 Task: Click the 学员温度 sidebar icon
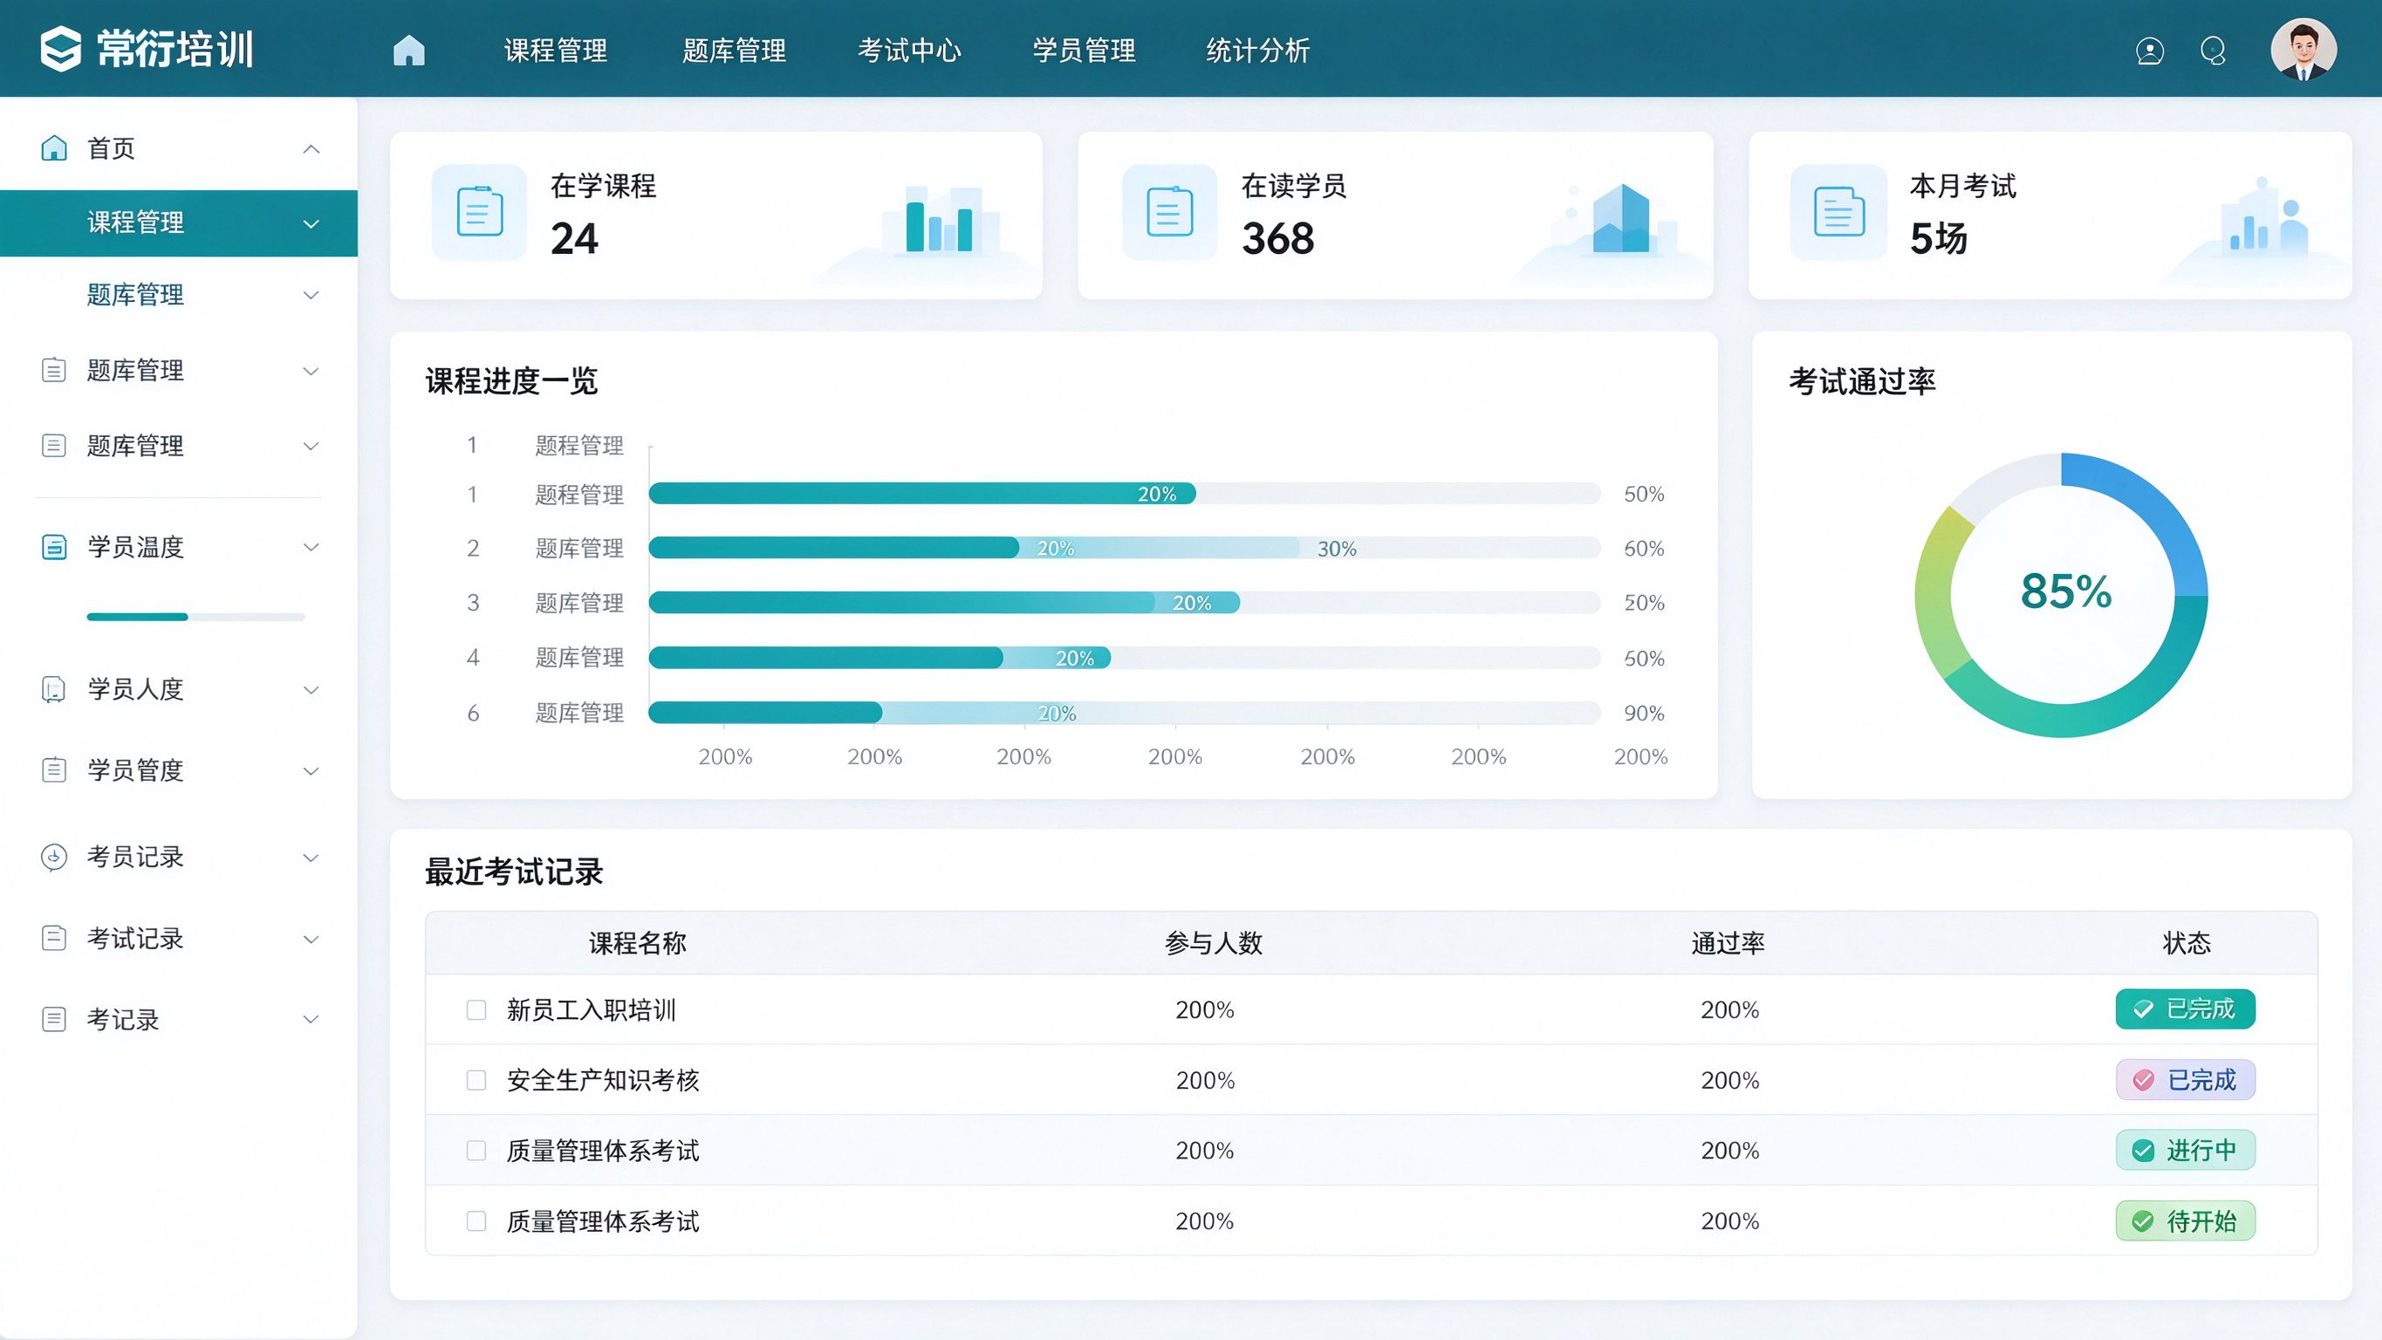(55, 546)
